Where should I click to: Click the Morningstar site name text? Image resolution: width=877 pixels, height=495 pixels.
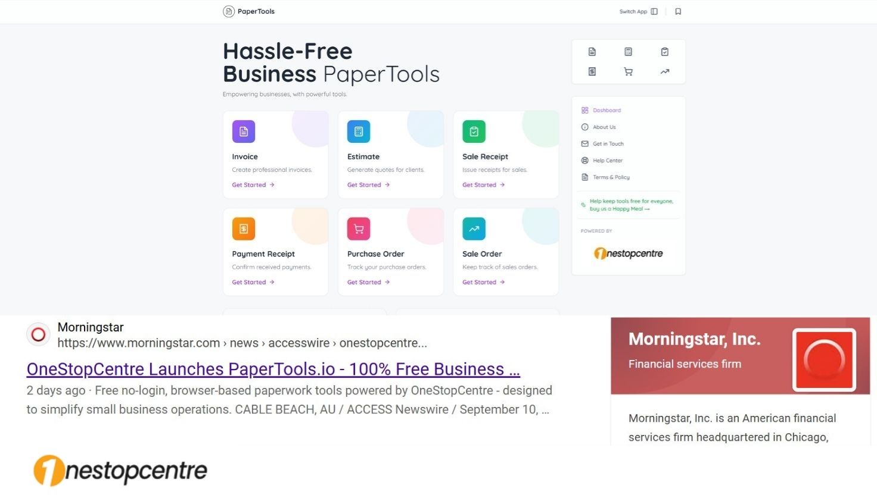91,327
